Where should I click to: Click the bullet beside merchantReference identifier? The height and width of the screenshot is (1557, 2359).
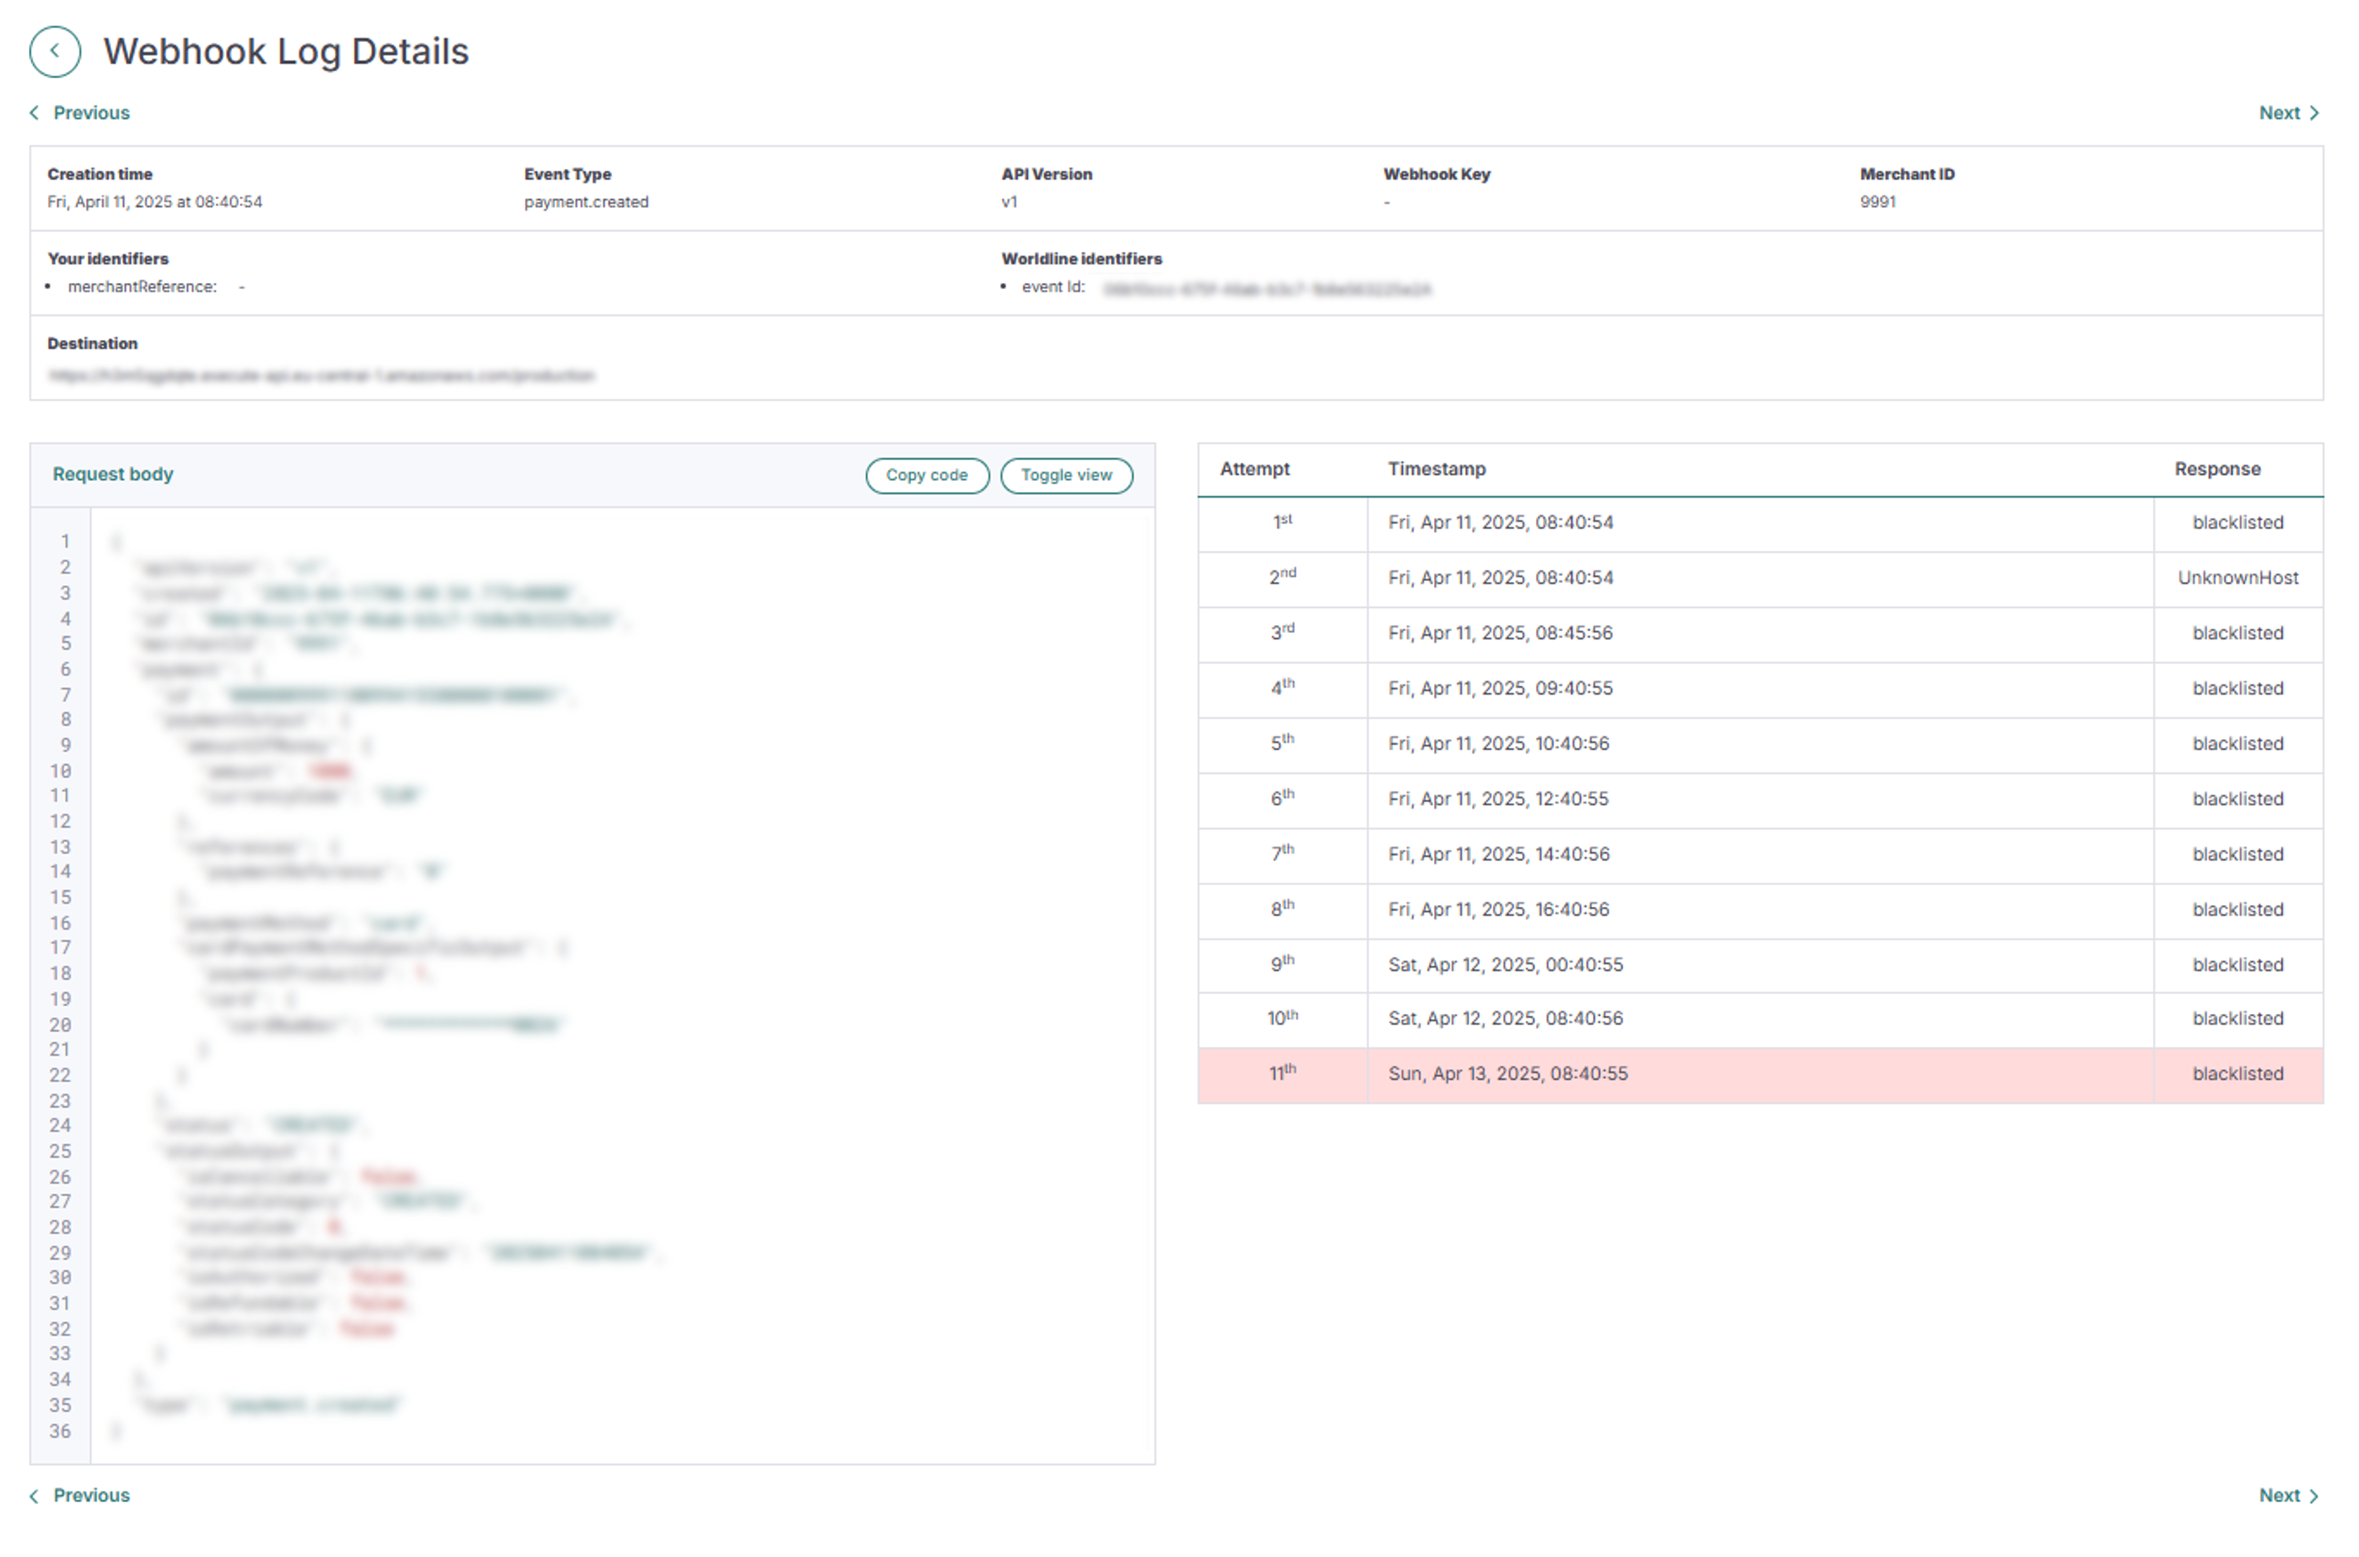point(49,286)
